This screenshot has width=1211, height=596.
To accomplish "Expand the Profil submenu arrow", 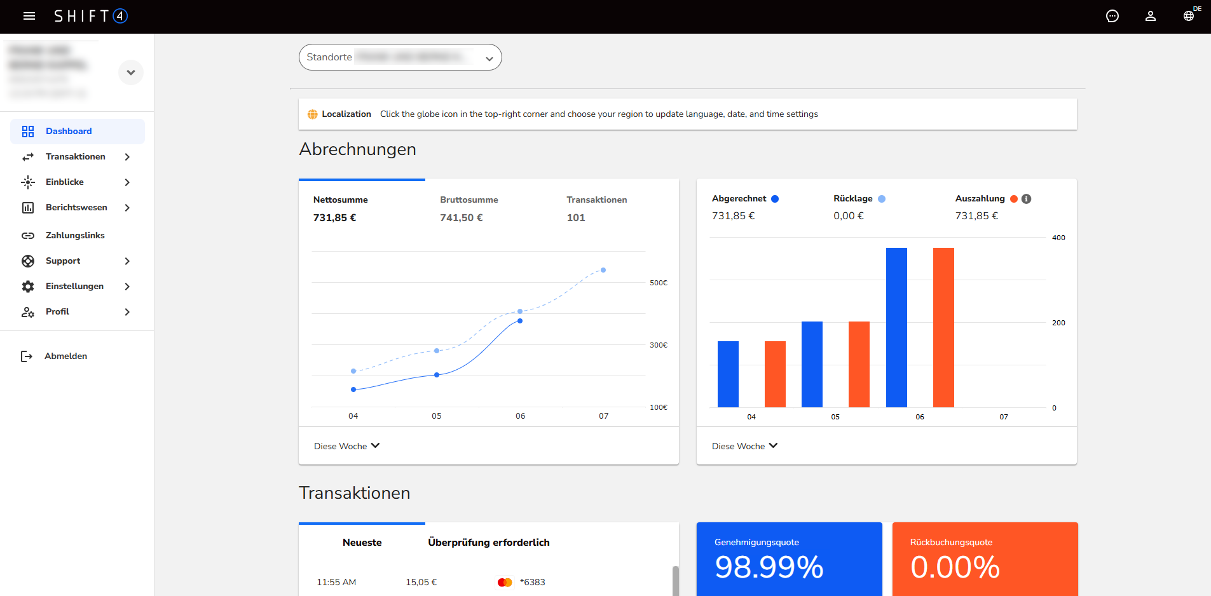I will tap(127, 312).
